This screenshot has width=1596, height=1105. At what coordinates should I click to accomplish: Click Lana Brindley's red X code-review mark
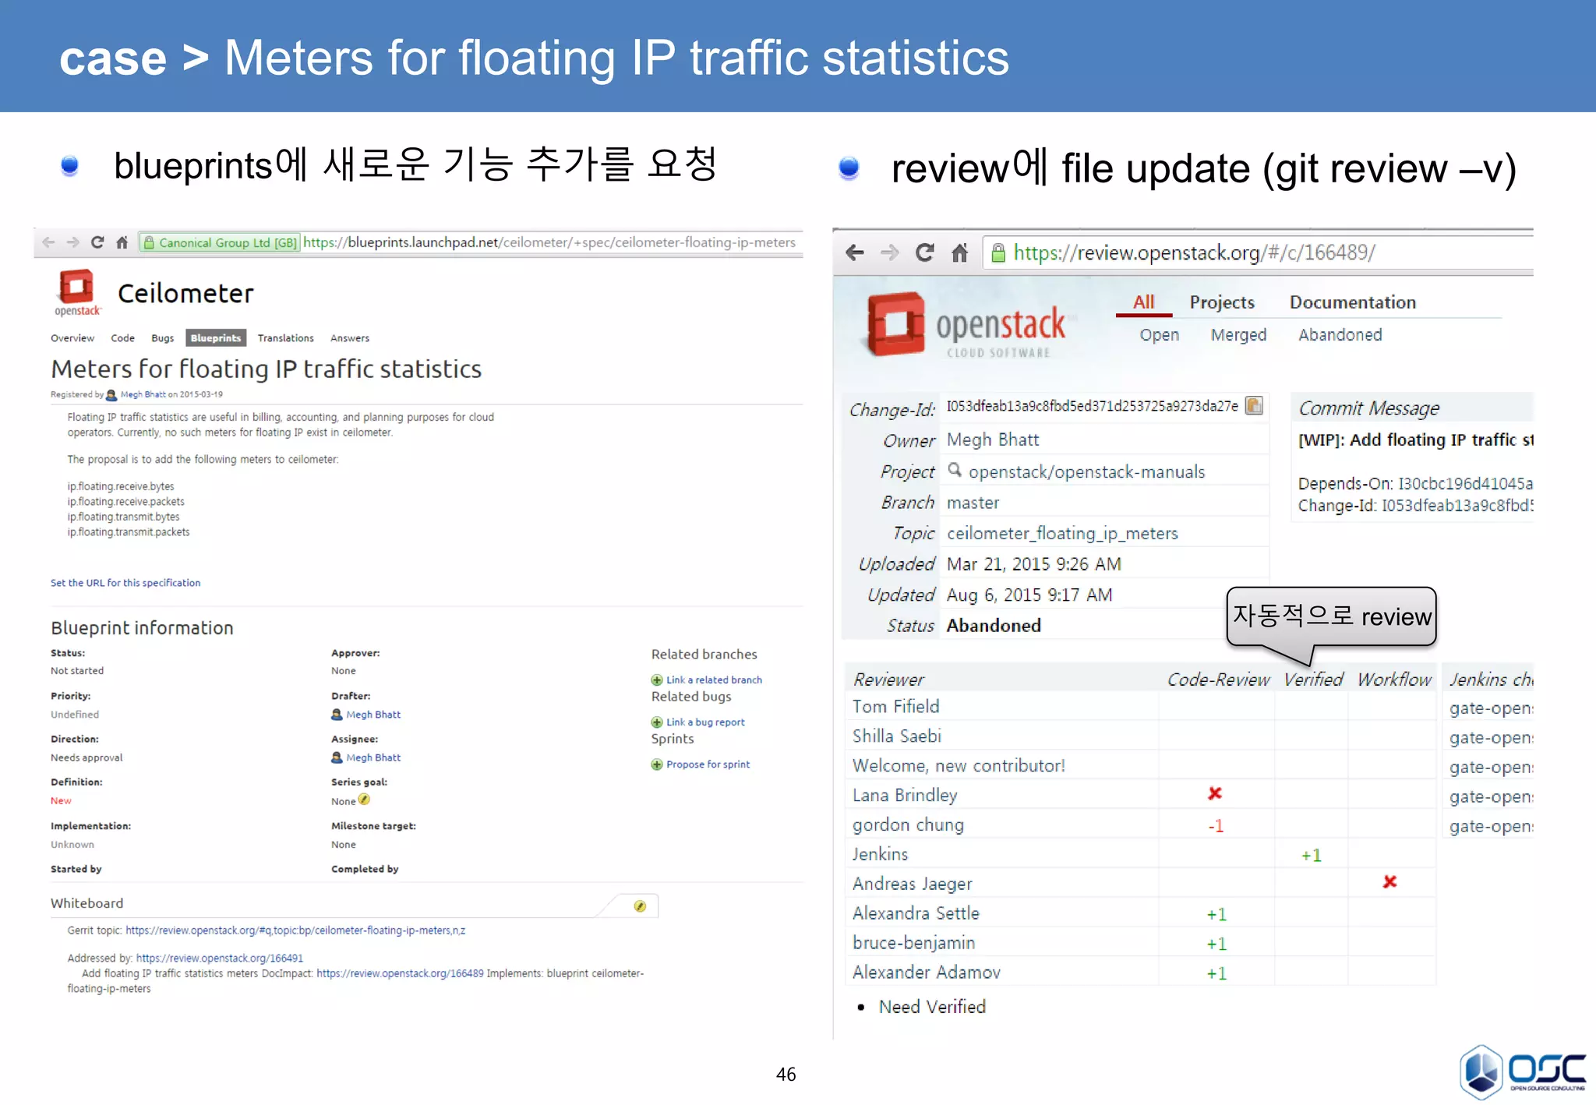1215,793
